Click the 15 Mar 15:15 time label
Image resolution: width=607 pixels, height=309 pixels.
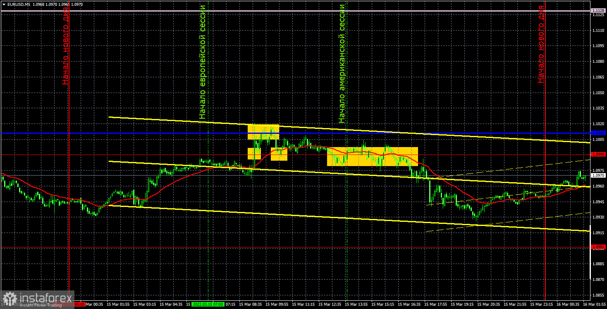pyautogui.click(x=383, y=304)
